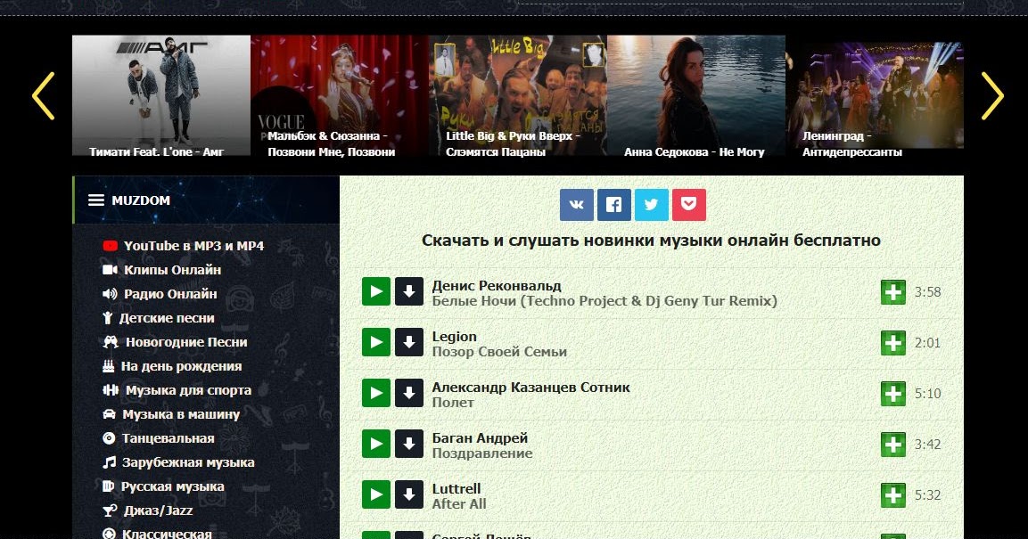The image size is (1028, 539).
Task: Open the MUZDOM hamburger menu
Action: coord(96,200)
